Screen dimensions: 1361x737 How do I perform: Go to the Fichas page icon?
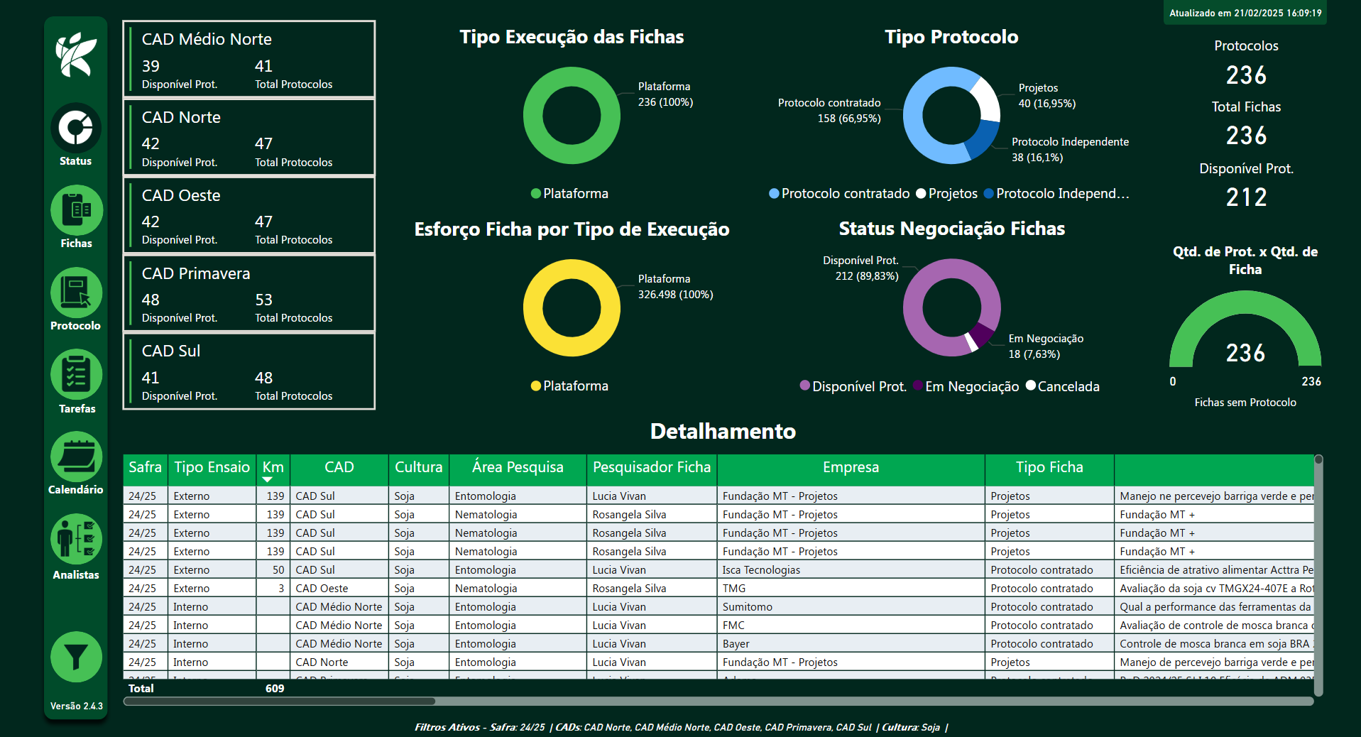point(76,210)
